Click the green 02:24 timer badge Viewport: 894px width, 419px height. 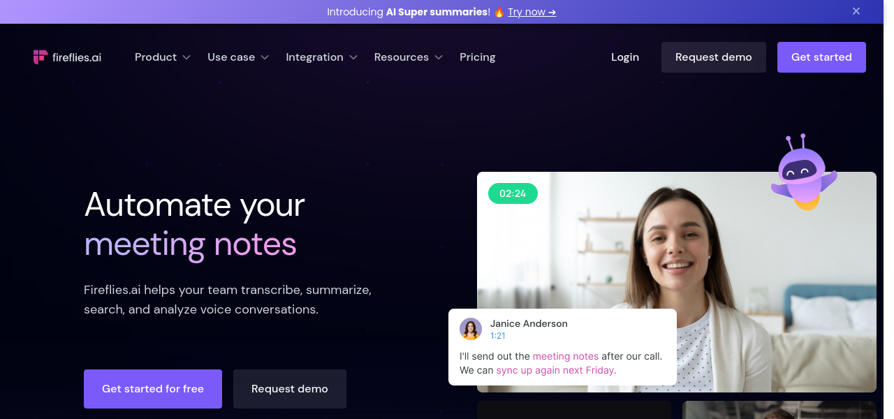tap(513, 193)
